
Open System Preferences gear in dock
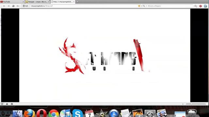coord(150,113)
